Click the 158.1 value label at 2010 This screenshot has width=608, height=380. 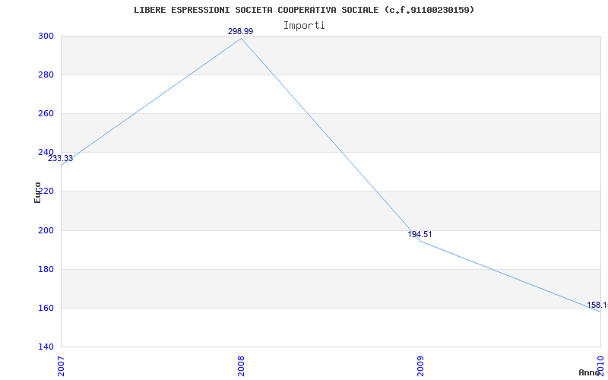coord(597,306)
